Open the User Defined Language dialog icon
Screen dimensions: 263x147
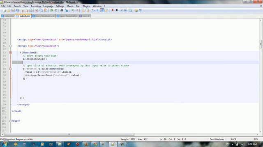pos(106,10)
